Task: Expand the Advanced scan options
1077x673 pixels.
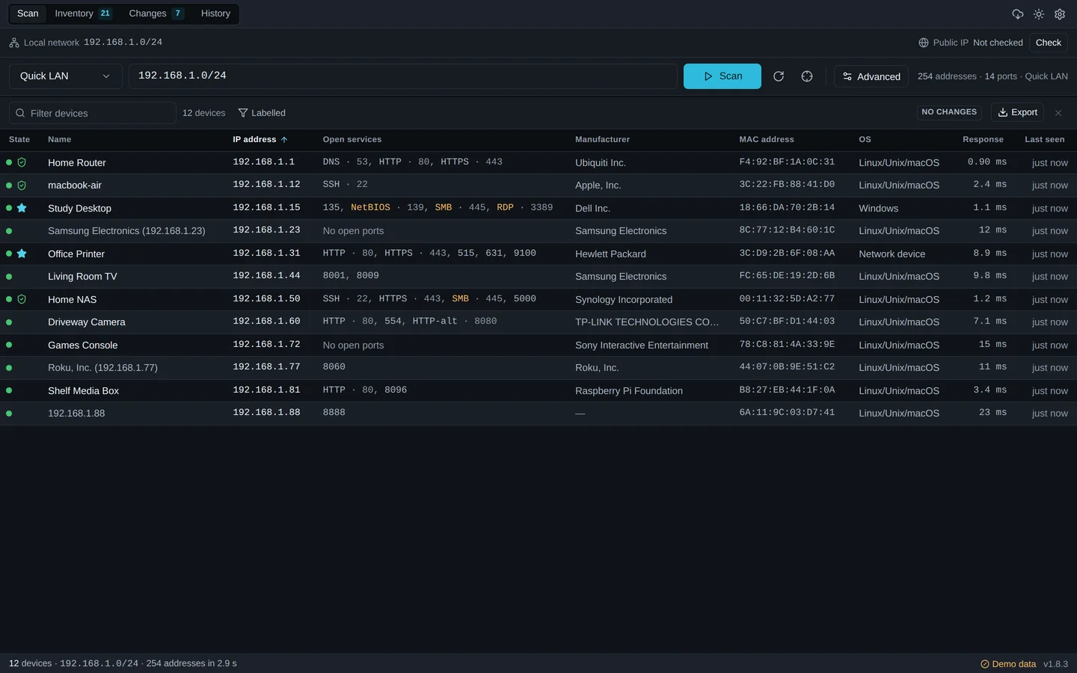Action: click(871, 76)
